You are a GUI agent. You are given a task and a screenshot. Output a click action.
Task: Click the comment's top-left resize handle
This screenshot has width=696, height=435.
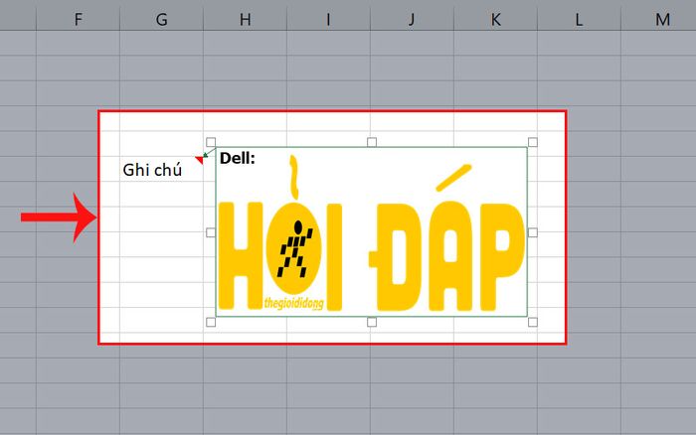(x=211, y=142)
